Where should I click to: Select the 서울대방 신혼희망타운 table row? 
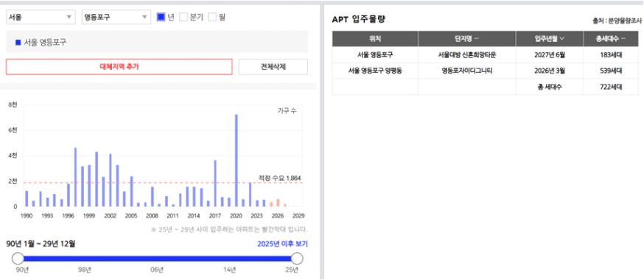tap(485, 55)
